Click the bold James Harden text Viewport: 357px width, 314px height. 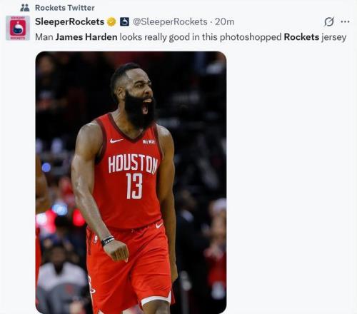[x=86, y=37]
